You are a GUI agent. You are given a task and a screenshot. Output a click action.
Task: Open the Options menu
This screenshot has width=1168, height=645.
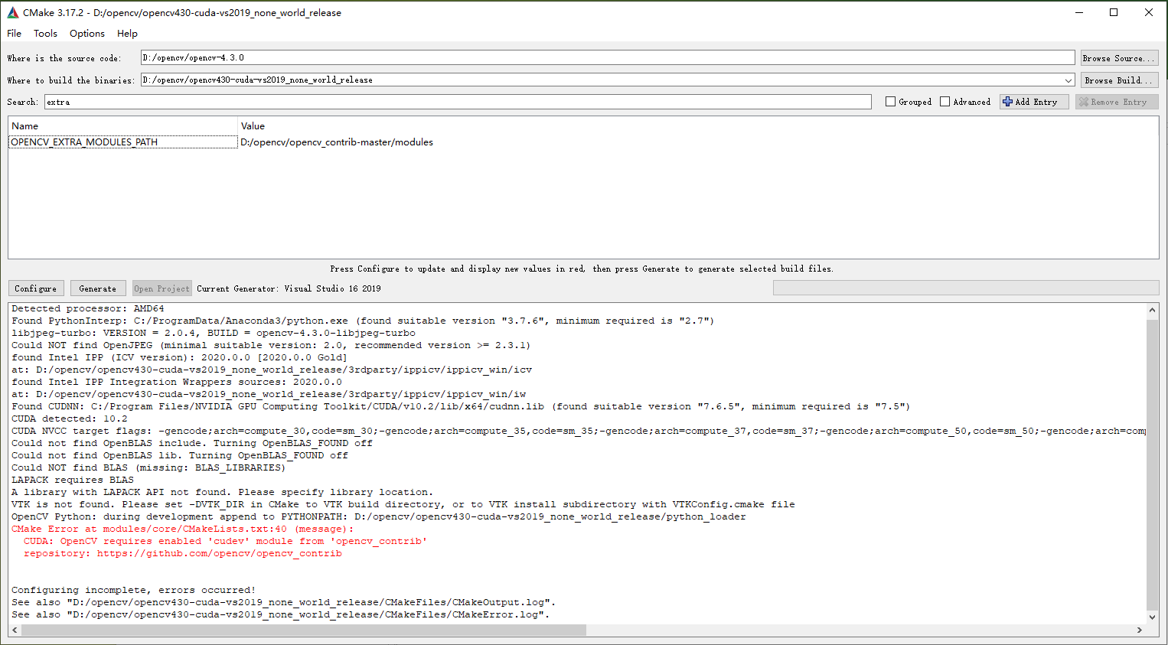click(86, 33)
